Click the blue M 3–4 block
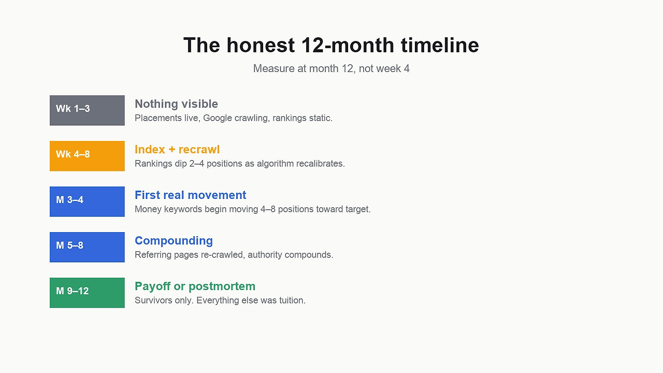663x373 pixels. [87, 202]
